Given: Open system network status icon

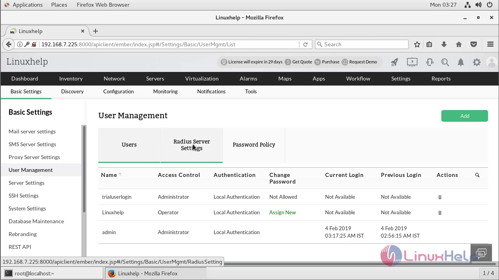Looking at the screenshot, I should (468, 5).
